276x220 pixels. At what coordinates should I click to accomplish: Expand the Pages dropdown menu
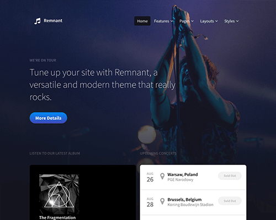[187, 21]
